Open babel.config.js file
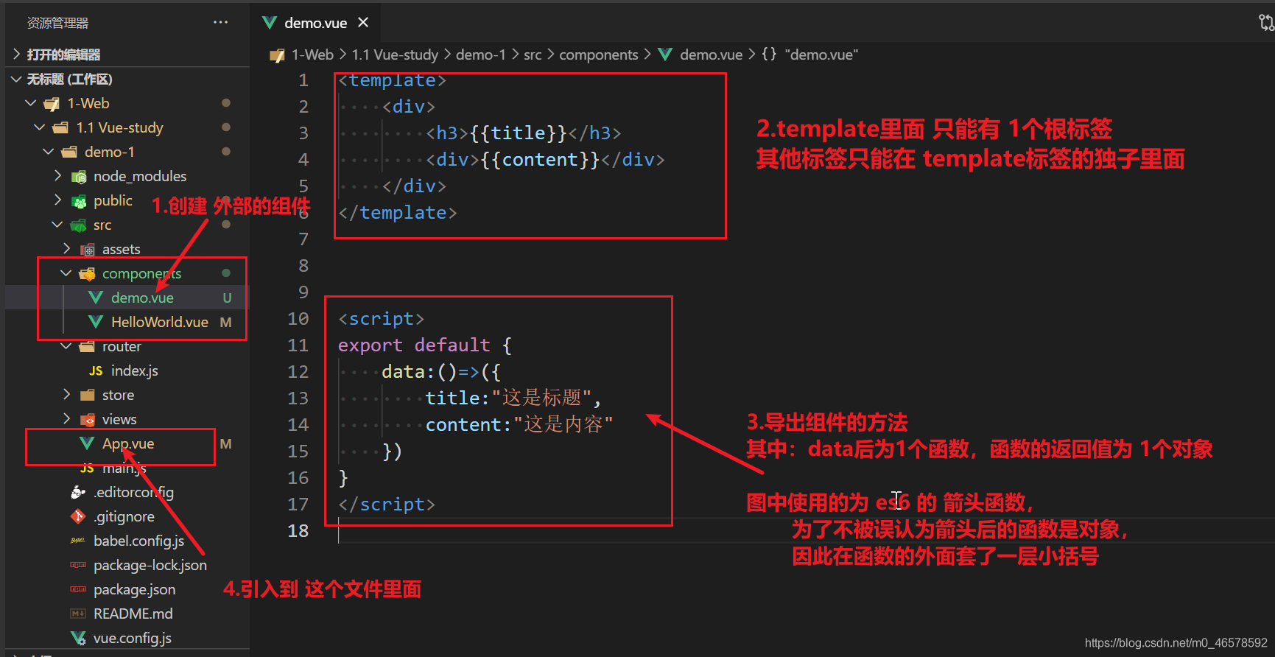The height and width of the screenshot is (657, 1275). tap(138, 541)
